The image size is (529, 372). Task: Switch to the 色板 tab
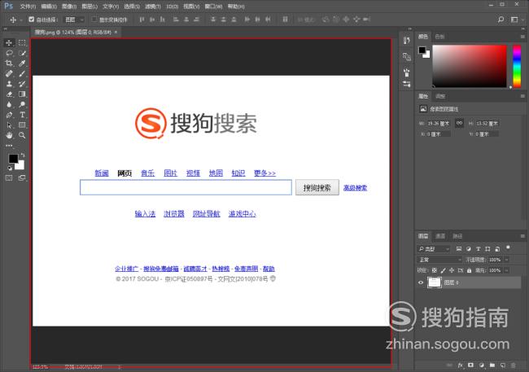[x=440, y=37]
